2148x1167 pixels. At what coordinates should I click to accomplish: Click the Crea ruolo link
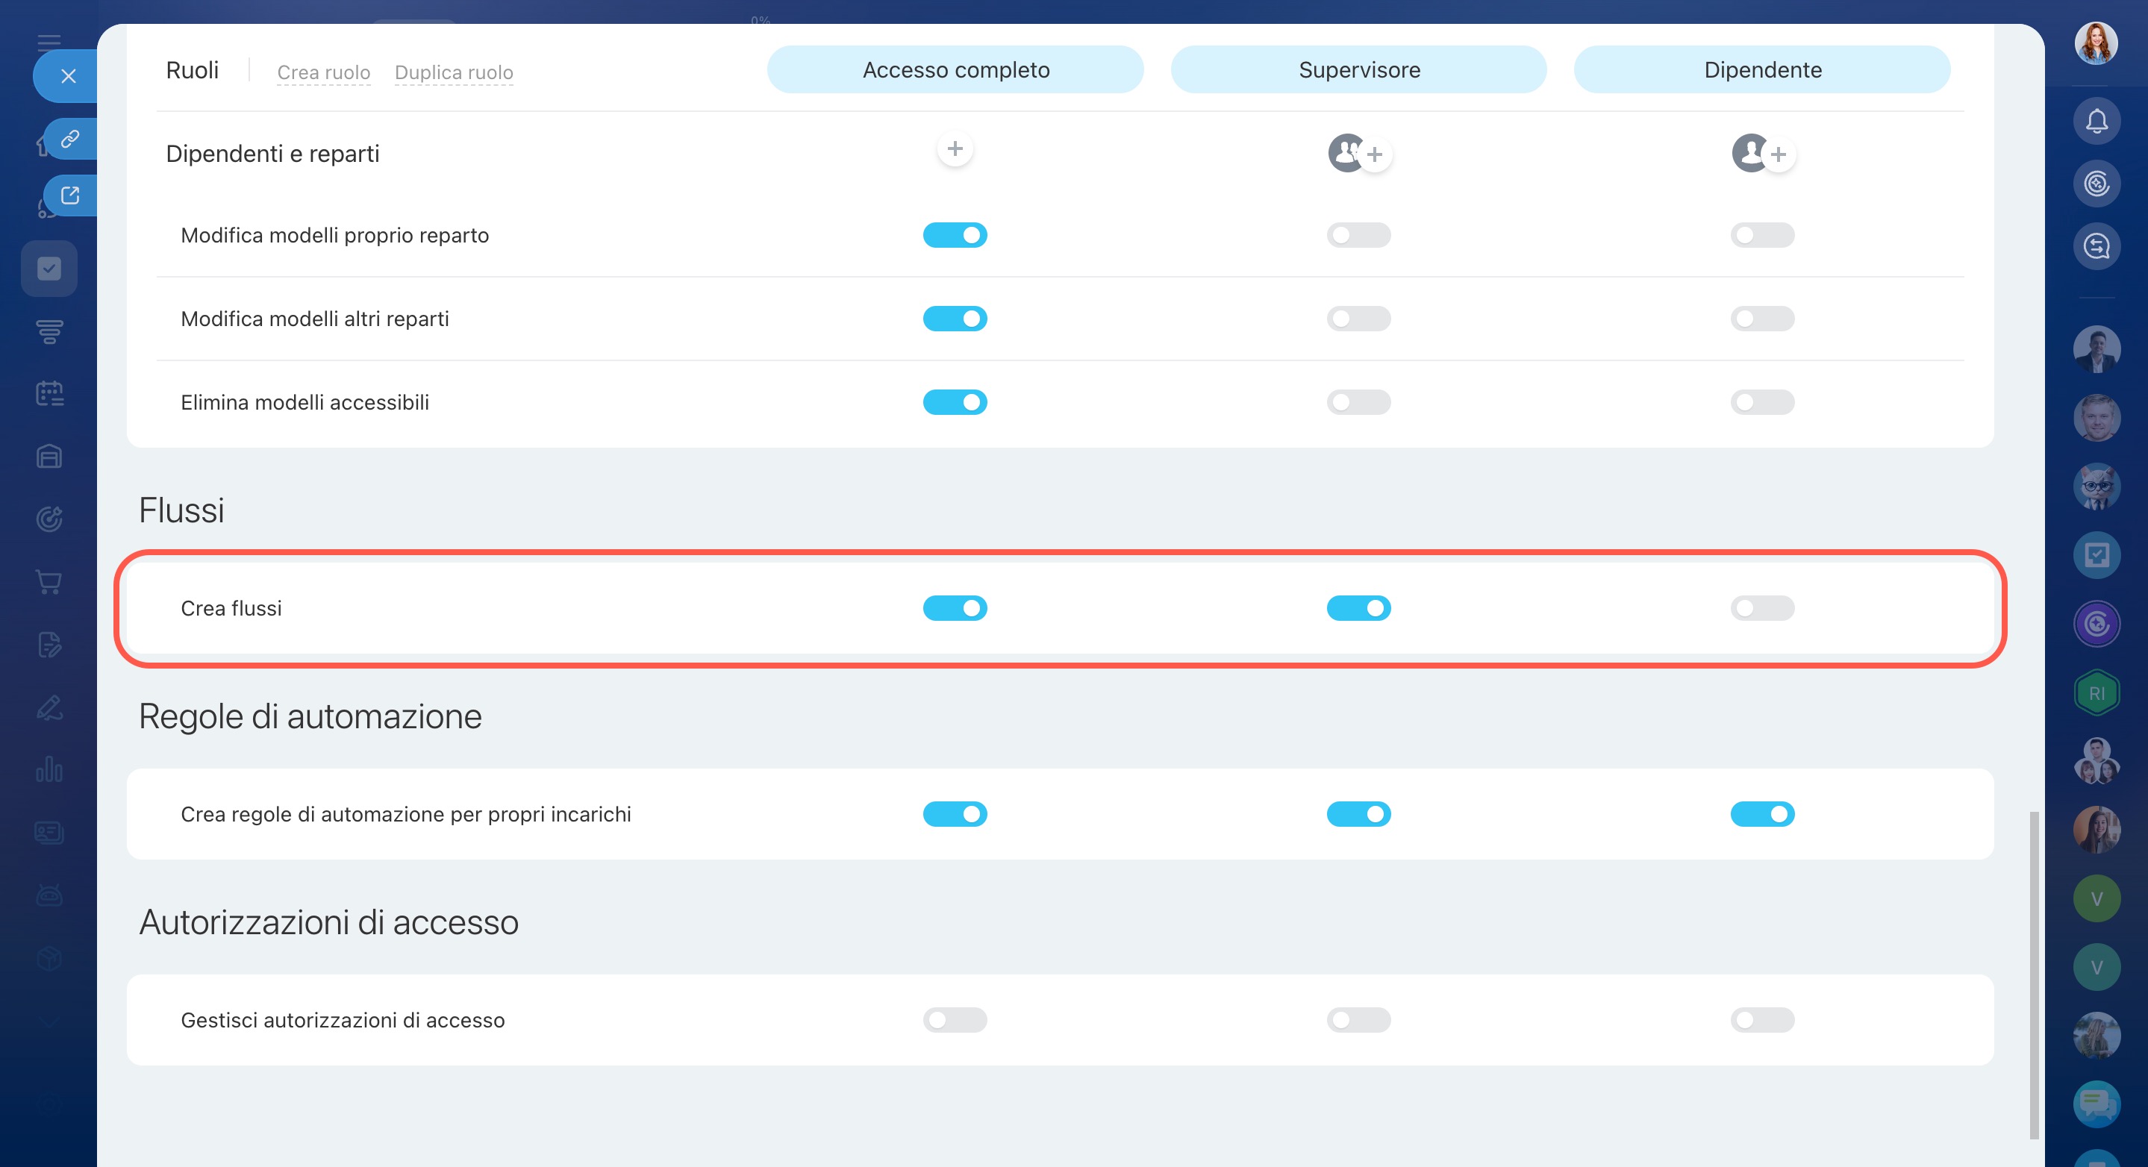[x=323, y=72]
